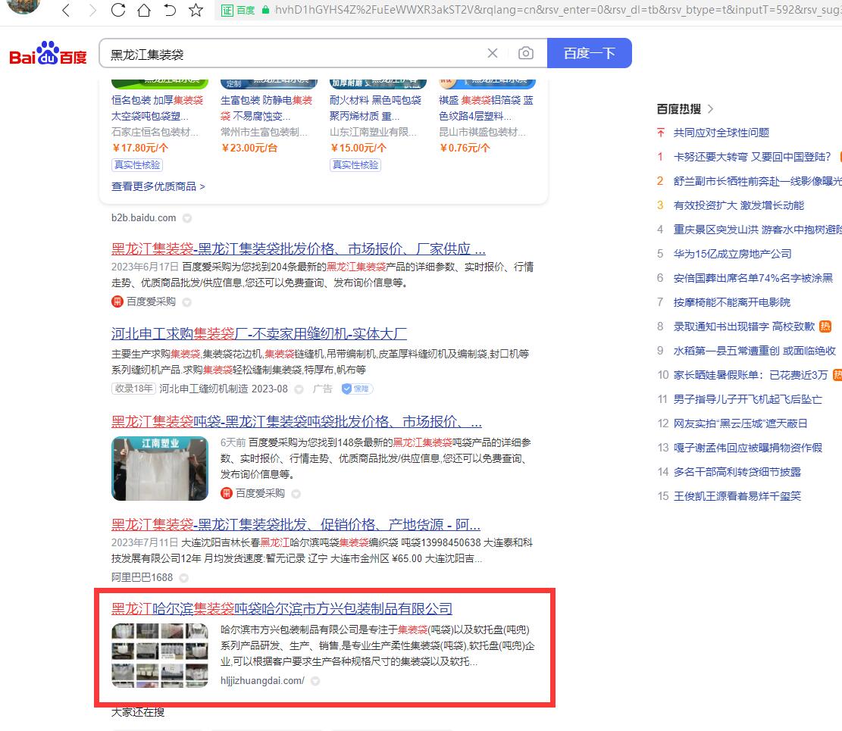Open result 黑龙江集装袋批发、促销价格、产地货源
The height and width of the screenshot is (731, 842).
pos(296,524)
